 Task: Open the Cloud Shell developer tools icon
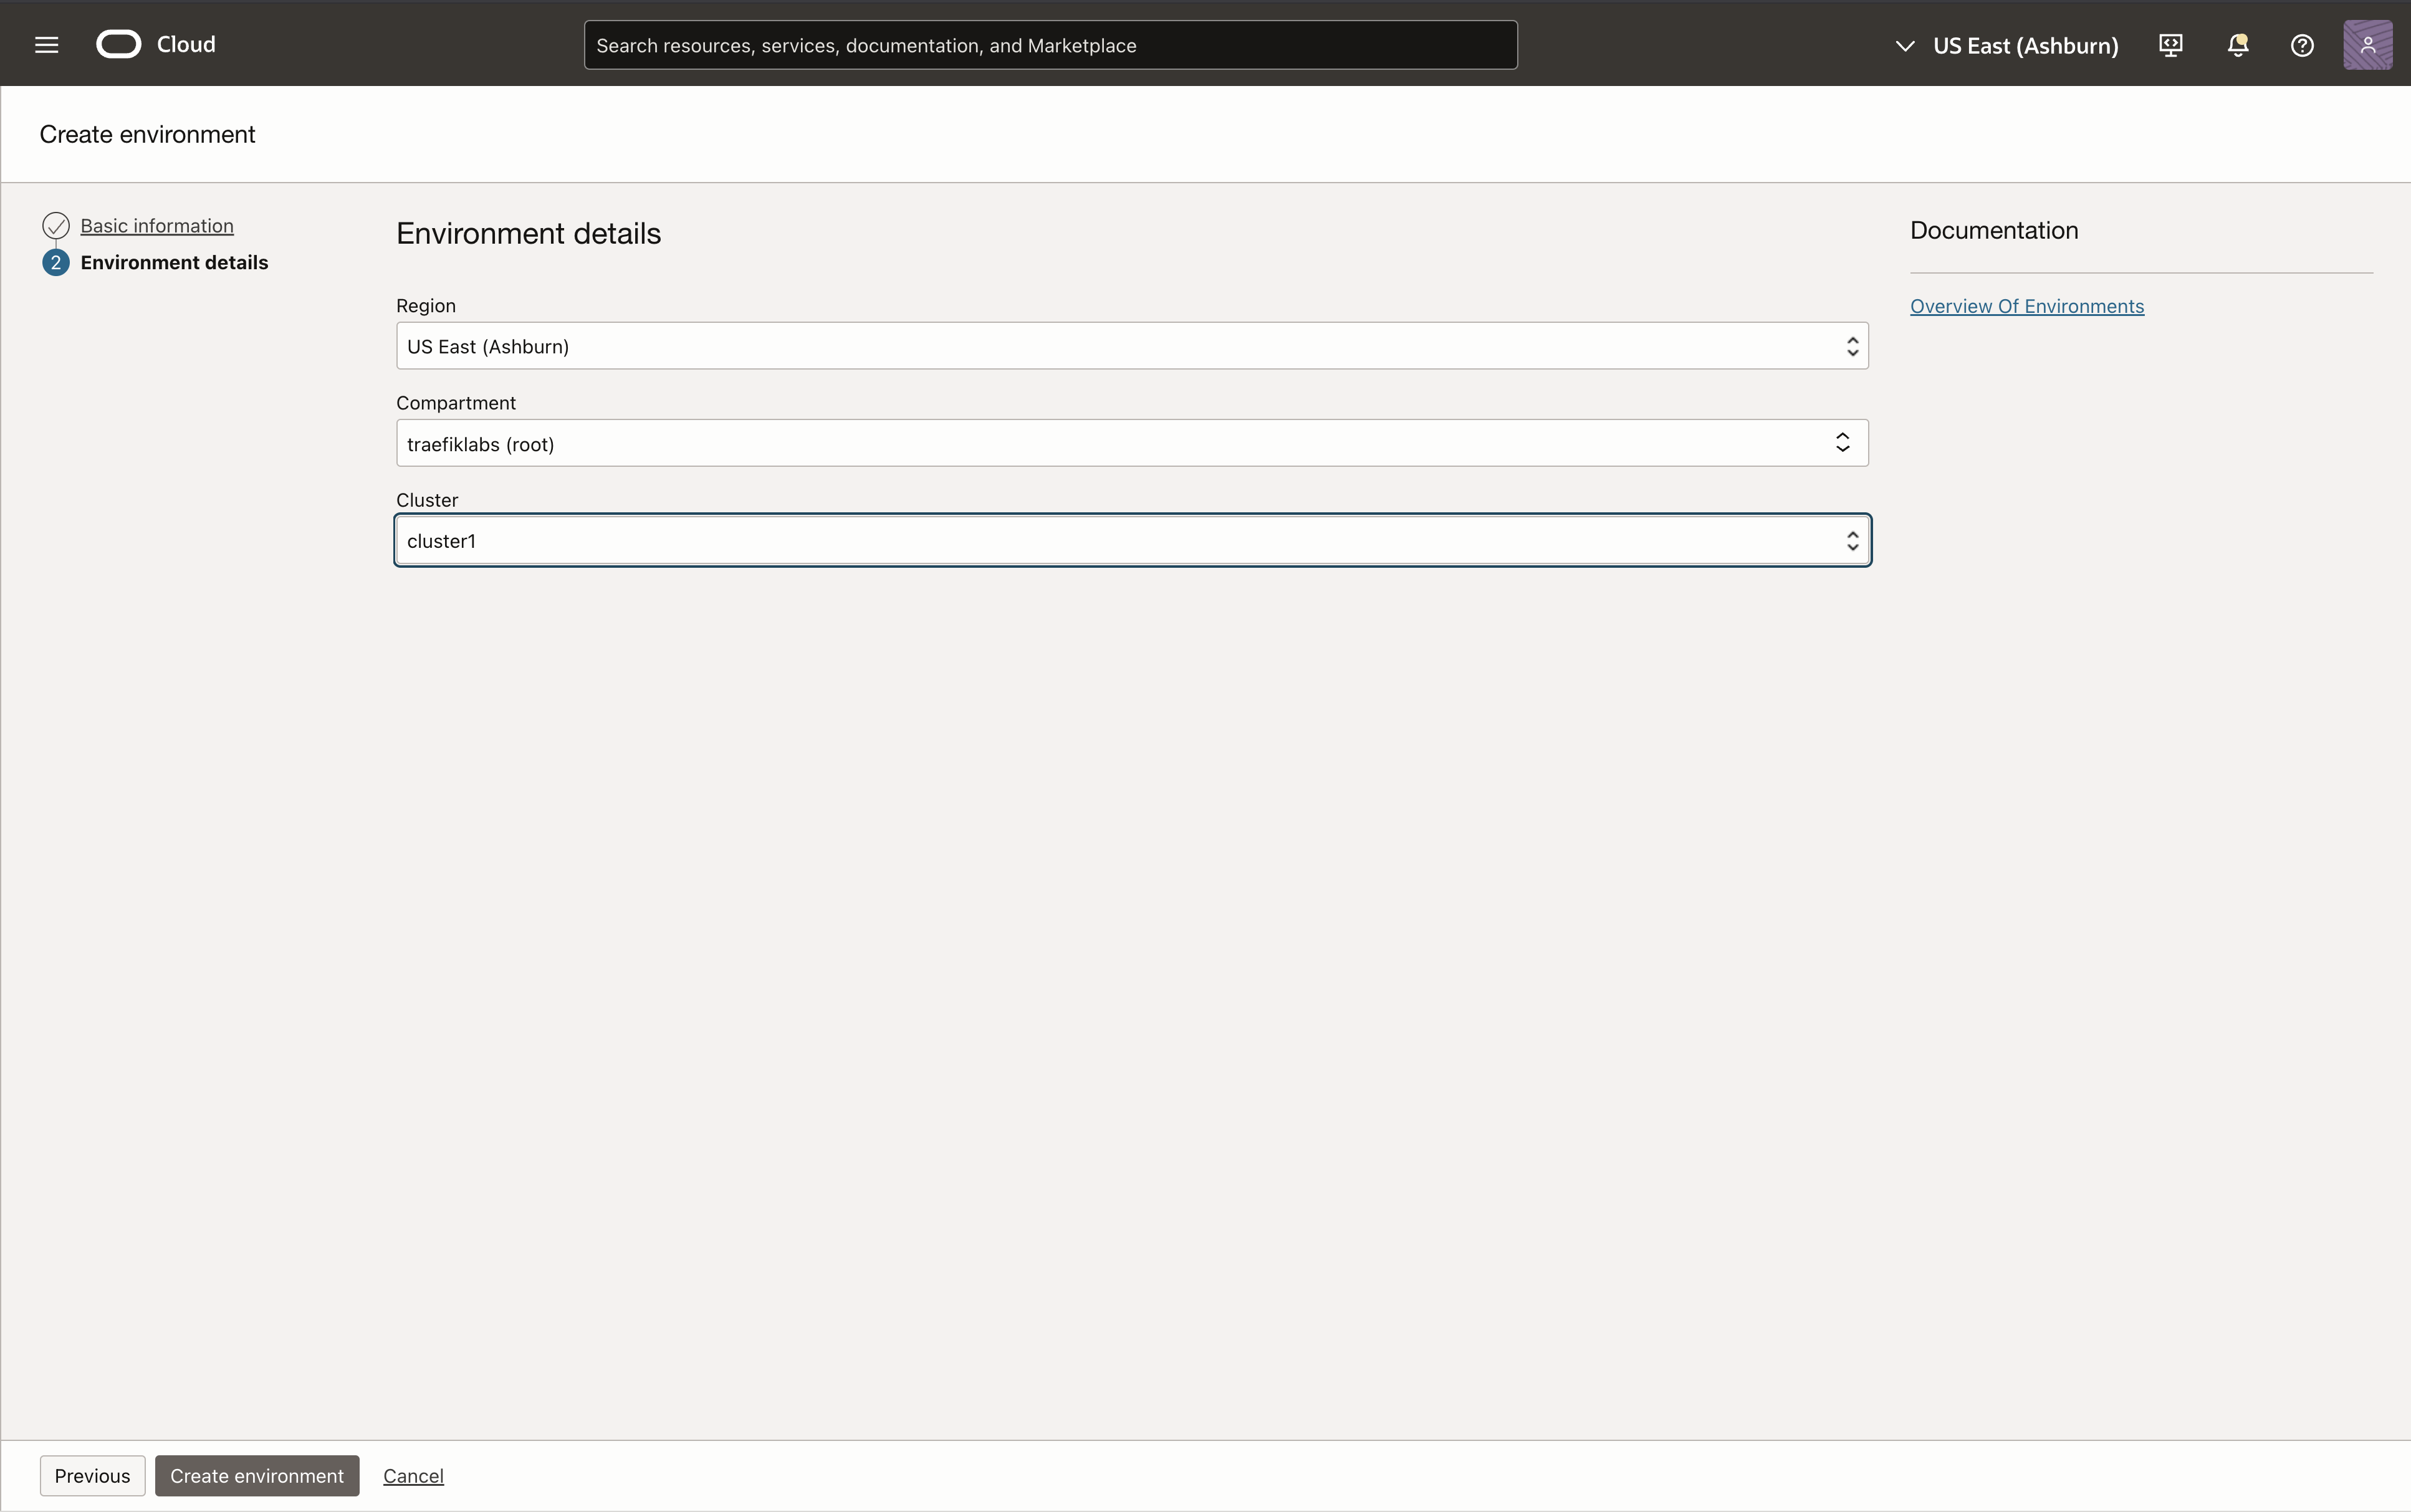coord(2170,45)
